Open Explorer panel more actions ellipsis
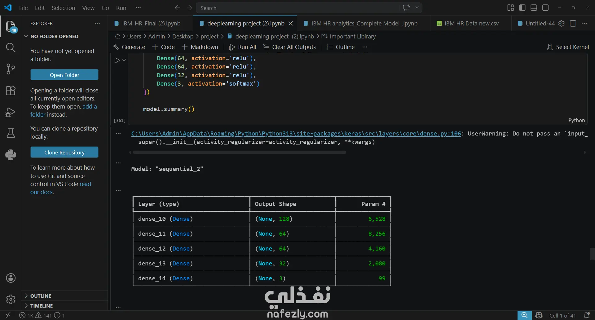595x320 pixels. [x=97, y=24]
